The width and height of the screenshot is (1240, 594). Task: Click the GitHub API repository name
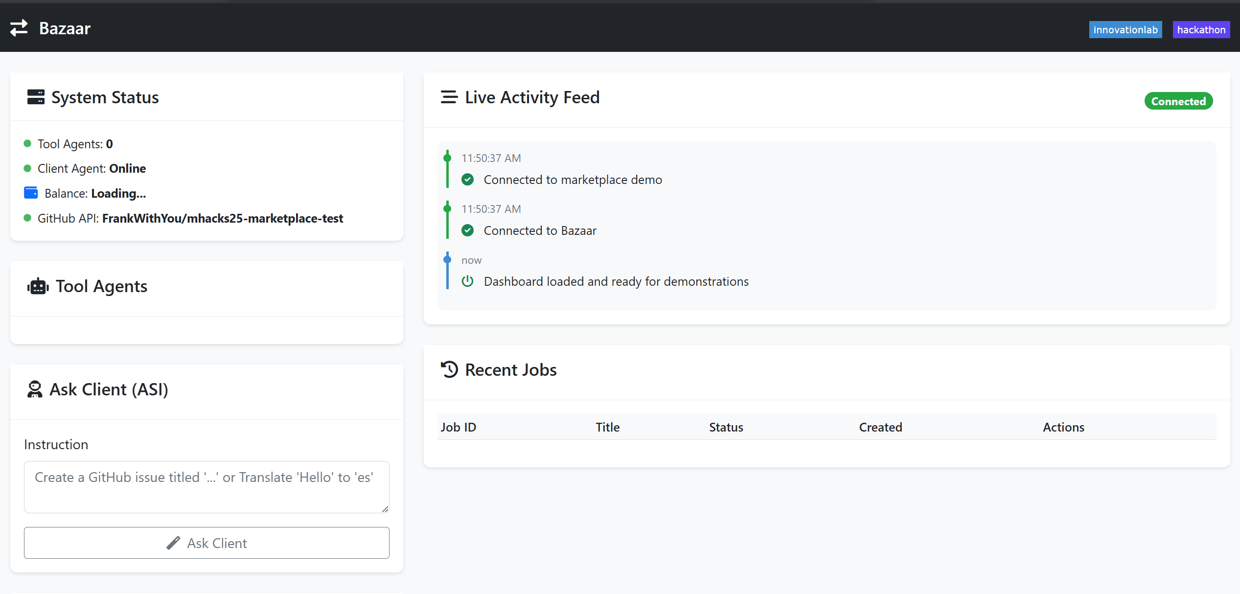(223, 218)
